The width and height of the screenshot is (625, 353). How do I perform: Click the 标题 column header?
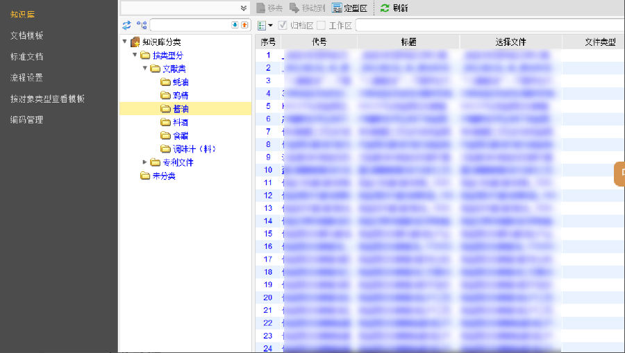point(408,42)
